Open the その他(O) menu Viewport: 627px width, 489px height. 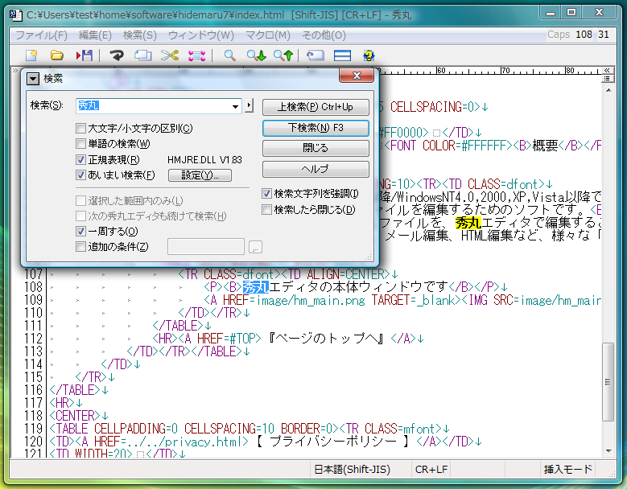pos(324,35)
